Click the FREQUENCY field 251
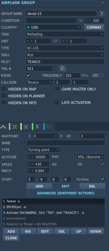Screen dimensions: 109x251 [x=72, y=75]
